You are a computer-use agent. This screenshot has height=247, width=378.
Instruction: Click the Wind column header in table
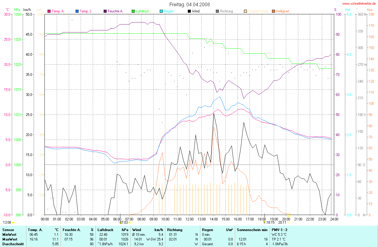[x=137, y=230]
